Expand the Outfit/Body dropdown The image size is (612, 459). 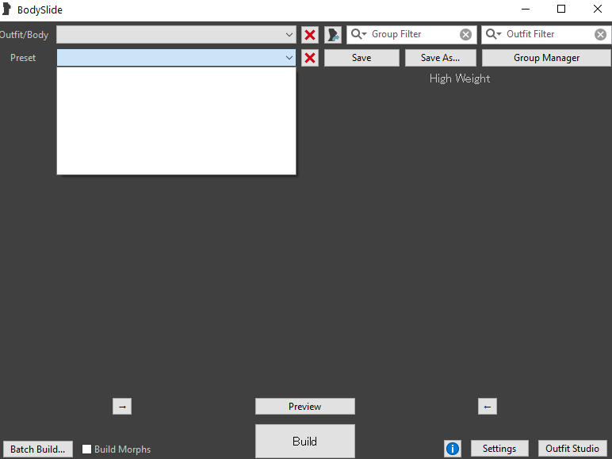pos(289,35)
